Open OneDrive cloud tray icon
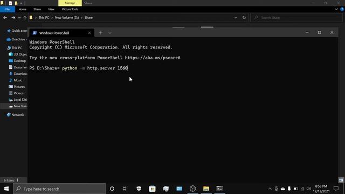Viewport: 345px width, 194px height. tap(283, 189)
